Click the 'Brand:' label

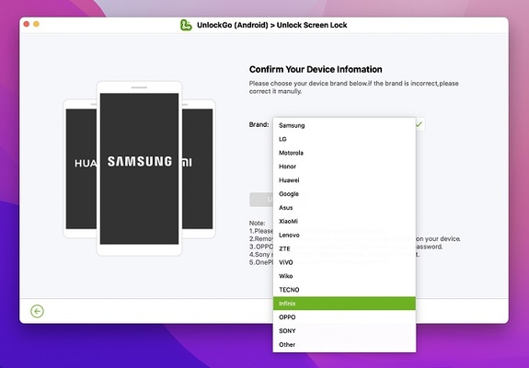click(259, 124)
